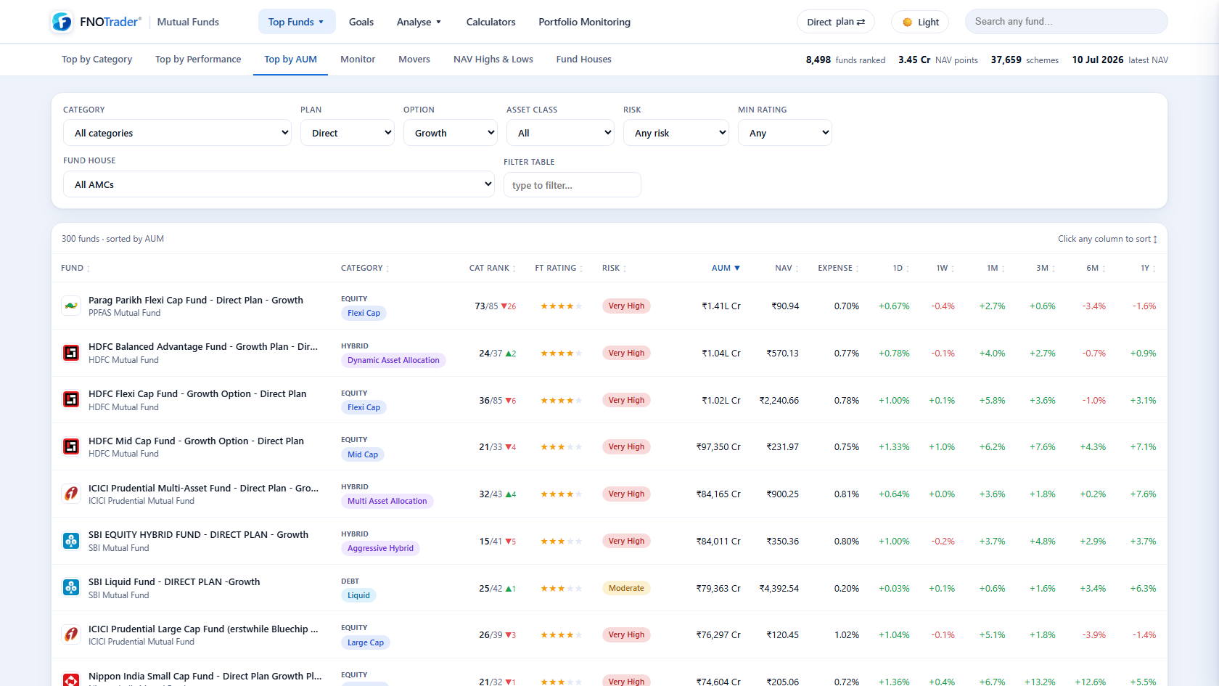Click the PPFAS fund logo for Parag Parikh Flexi Cap
This screenshot has width=1219, height=686.
71,306
